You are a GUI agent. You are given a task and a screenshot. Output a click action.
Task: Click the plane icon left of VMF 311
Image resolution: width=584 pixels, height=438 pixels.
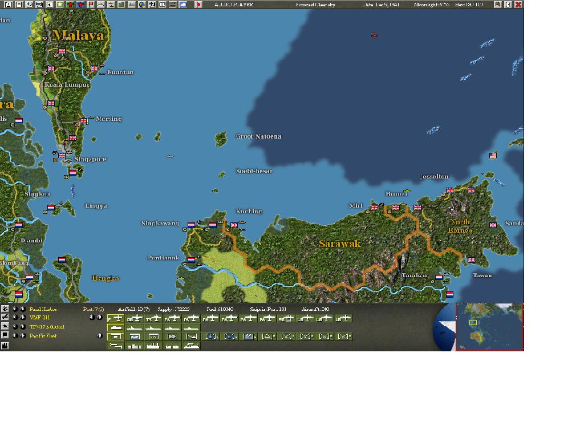coord(5,317)
